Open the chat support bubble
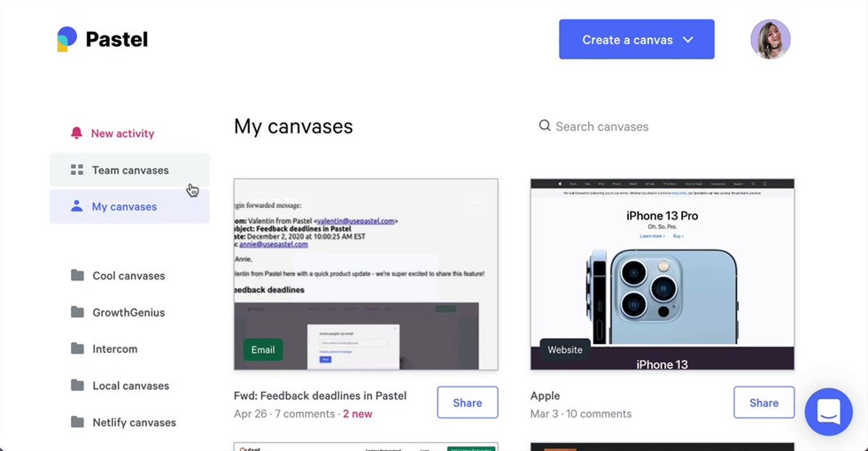This screenshot has width=868, height=451. 829,412
